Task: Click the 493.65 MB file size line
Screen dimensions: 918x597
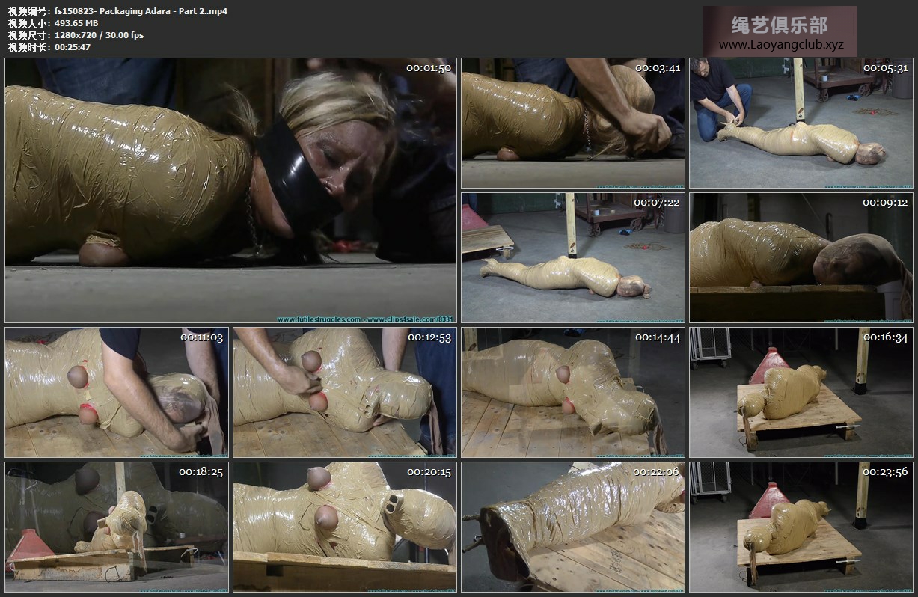Action: click(x=76, y=23)
